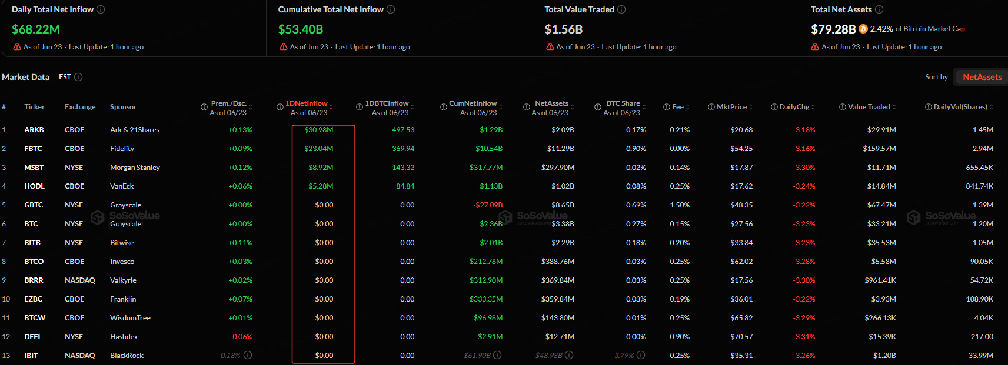Click warning icon under $53.40B cumulative inflow
The height and width of the screenshot is (365, 1008).
284,46
